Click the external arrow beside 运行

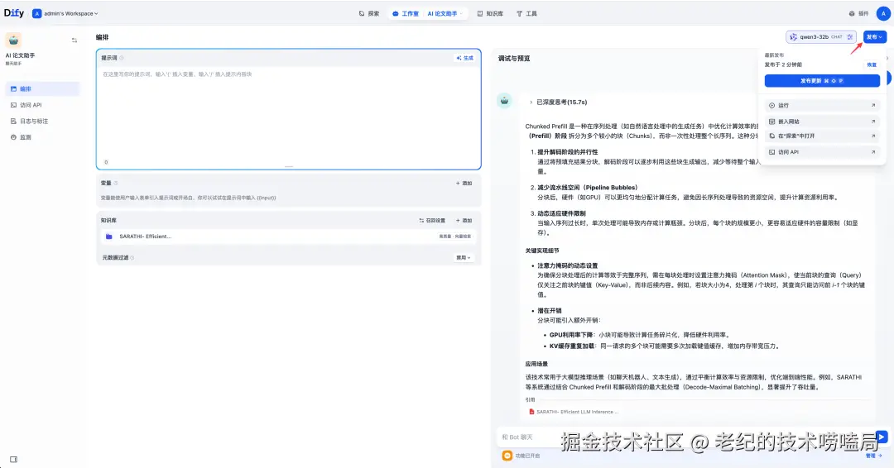(x=873, y=105)
